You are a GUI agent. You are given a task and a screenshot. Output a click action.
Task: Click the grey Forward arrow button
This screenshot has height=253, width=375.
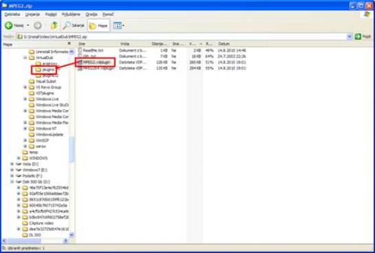(37, 25)
